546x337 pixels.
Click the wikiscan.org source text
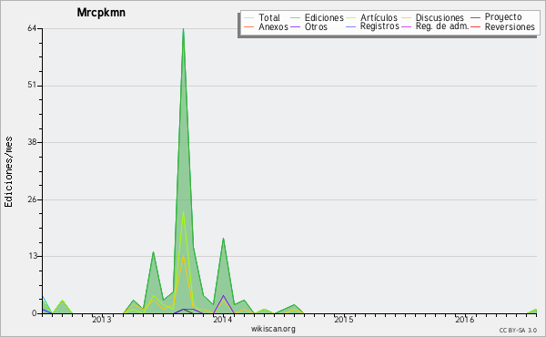coord(273,329)
